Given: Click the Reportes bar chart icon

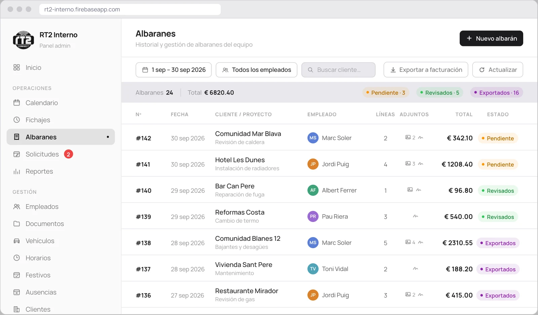Looking at the screenshot, I should click(x=16, y=171).
